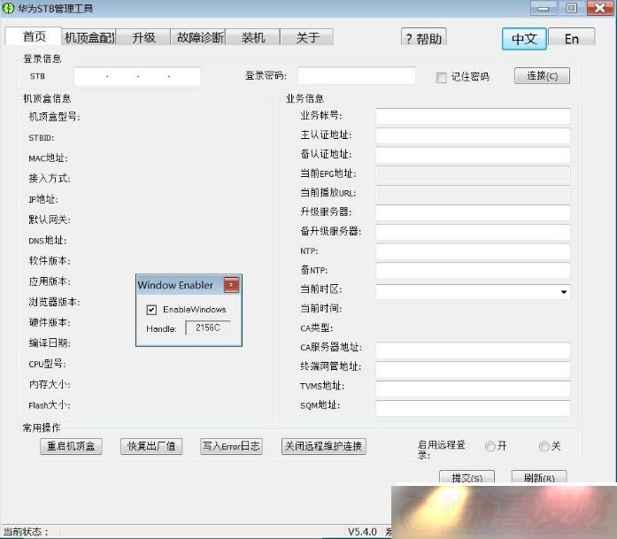
Task: Open the 机顶盒配置 tab
Action: (x=89, y=37)
